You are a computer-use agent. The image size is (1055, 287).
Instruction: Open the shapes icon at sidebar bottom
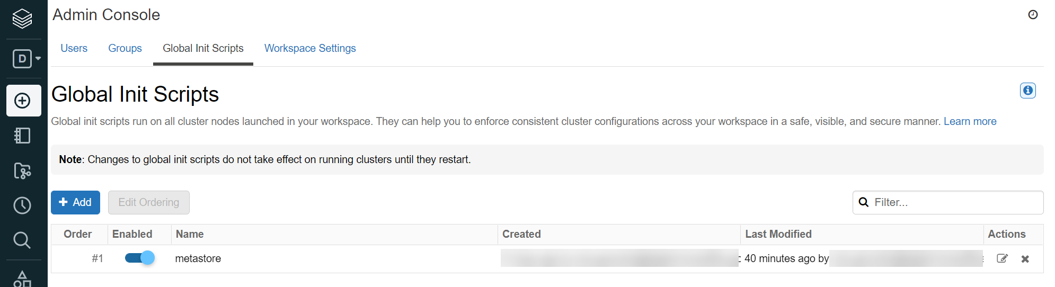click(x=22, y=279)
